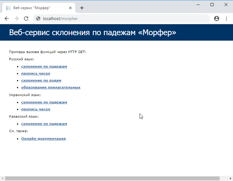Open site information globe icon
The width and height of the screenshot is (233, 181).
point(38,18)
